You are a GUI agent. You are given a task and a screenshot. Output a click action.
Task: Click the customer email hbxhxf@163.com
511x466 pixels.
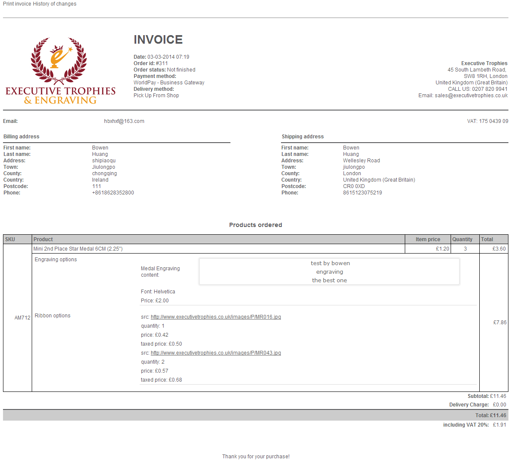pos(124,121)
